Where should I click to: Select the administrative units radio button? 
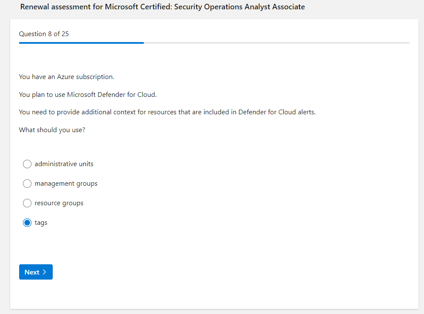click(27, 164)
